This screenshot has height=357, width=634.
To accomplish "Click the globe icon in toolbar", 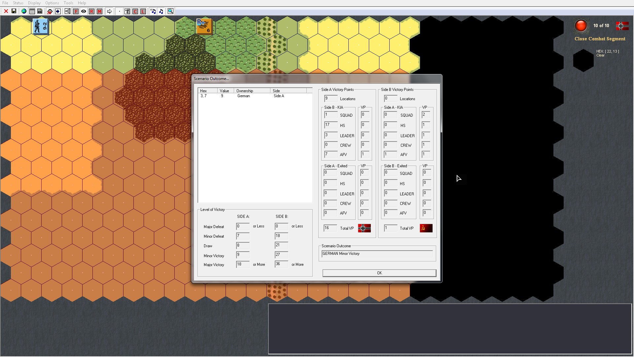I will pyautogui.click(x=24, y=11).
